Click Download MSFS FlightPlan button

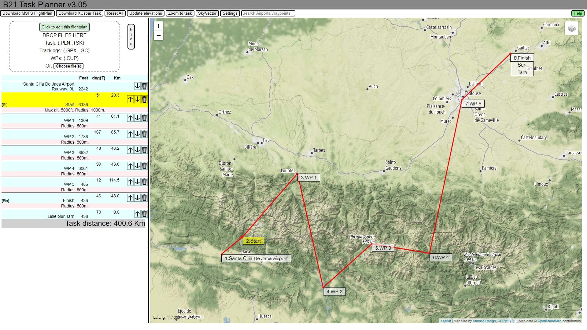pyautogui.click(x=28, y=13)
